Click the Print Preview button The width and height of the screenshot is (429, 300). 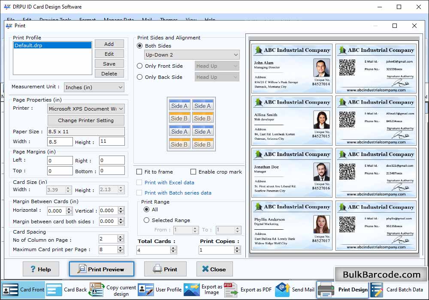[x=102, y=269]
